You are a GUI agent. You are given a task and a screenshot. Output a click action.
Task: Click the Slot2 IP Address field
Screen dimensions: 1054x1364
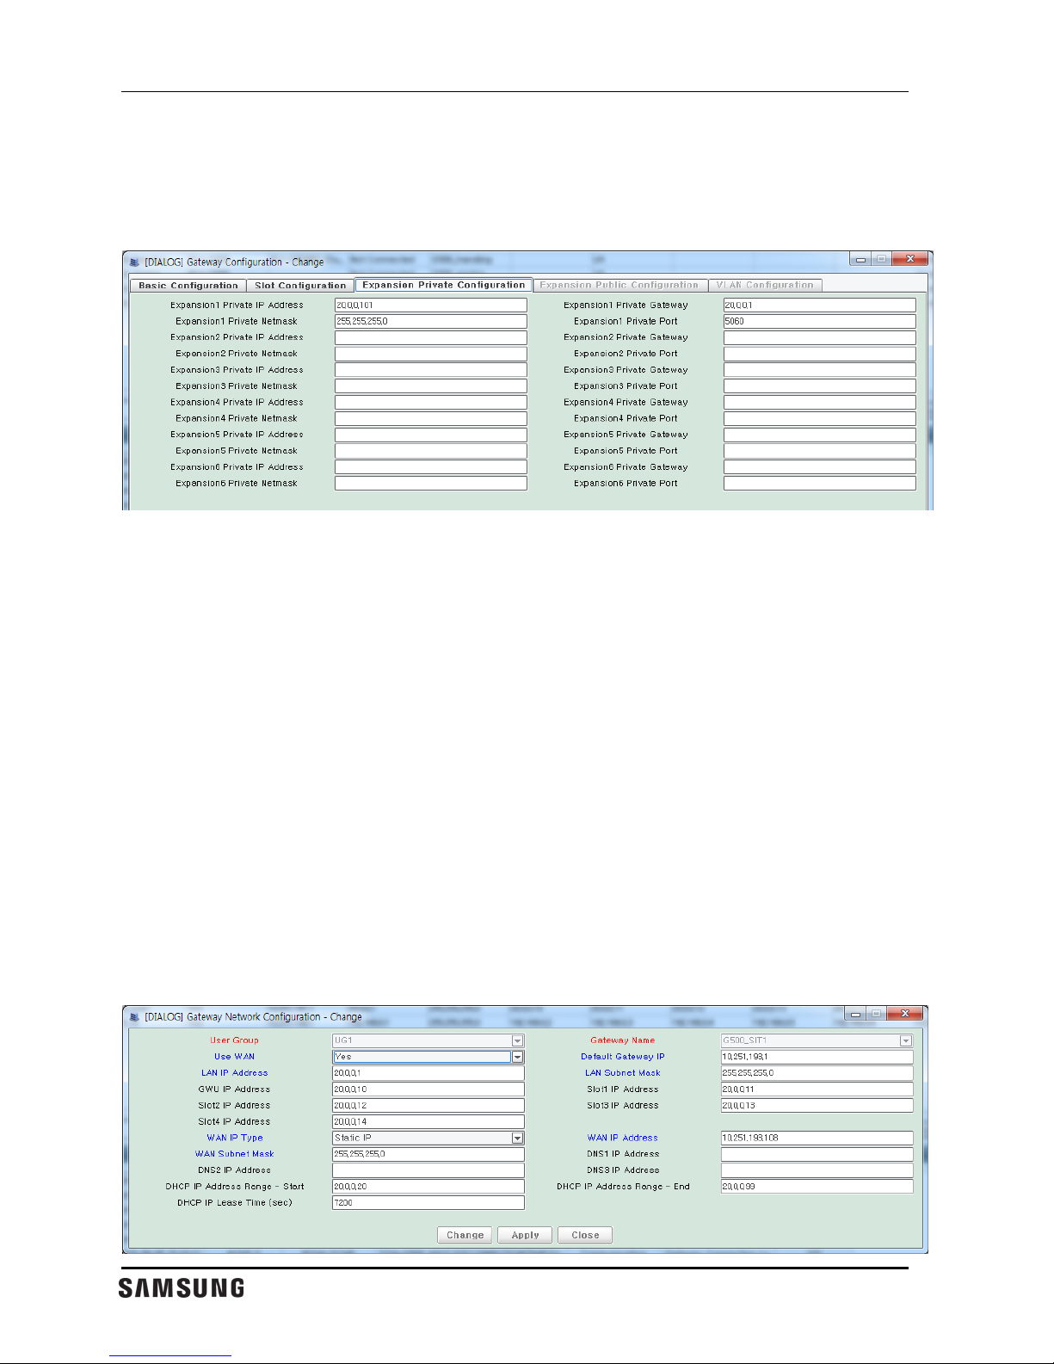(428, 1106)
